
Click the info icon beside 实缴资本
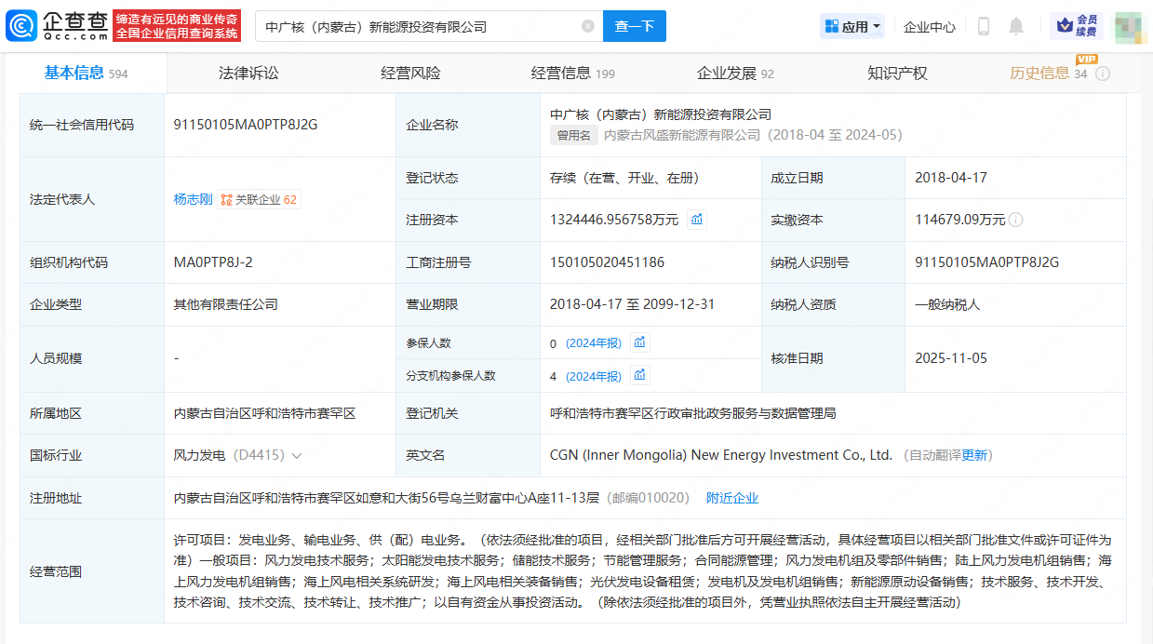(x=1016, y=220)
